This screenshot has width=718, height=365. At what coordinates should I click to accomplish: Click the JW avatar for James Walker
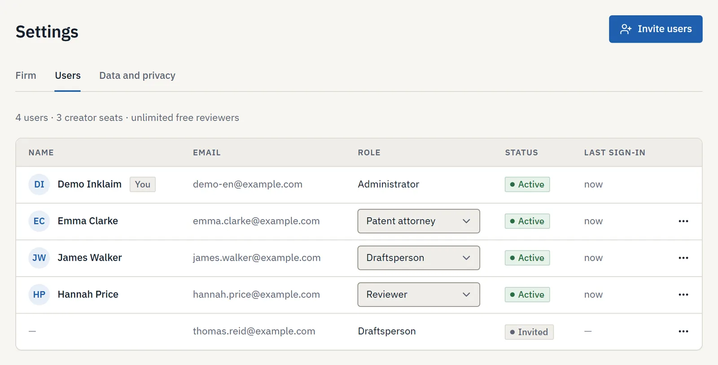coord(39,258)
